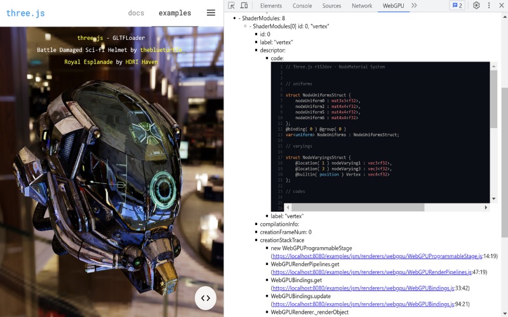Click the WebGPURenderer._renderObject trace entry
Image resolution: width=508 pixels, height=317 pixels.
(310, 312)
